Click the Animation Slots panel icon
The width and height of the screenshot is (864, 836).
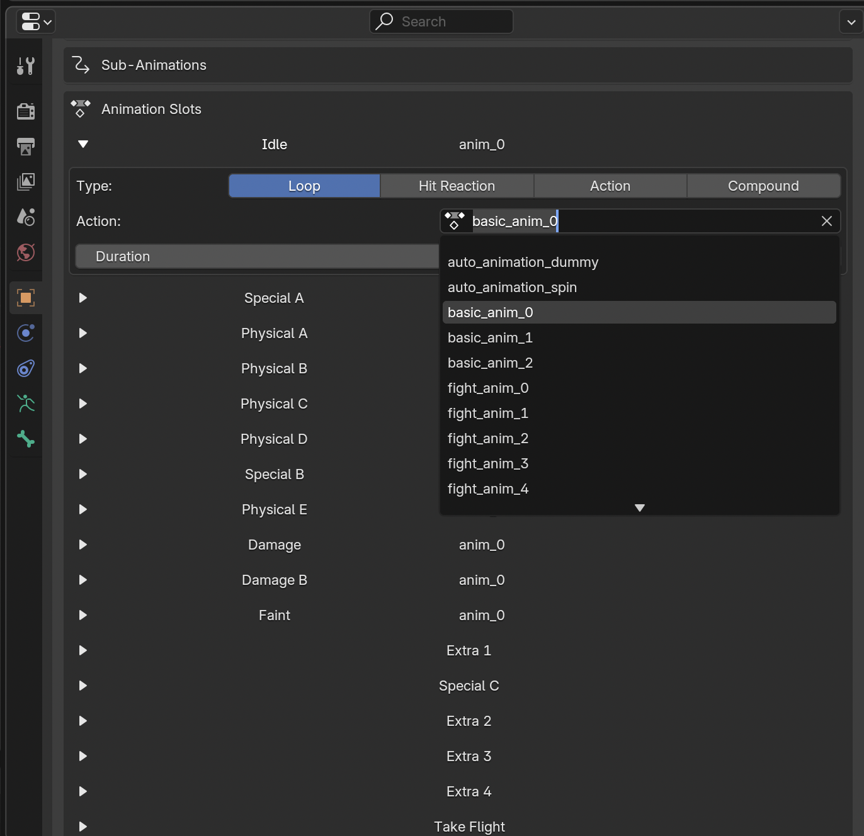pos(81,109)
